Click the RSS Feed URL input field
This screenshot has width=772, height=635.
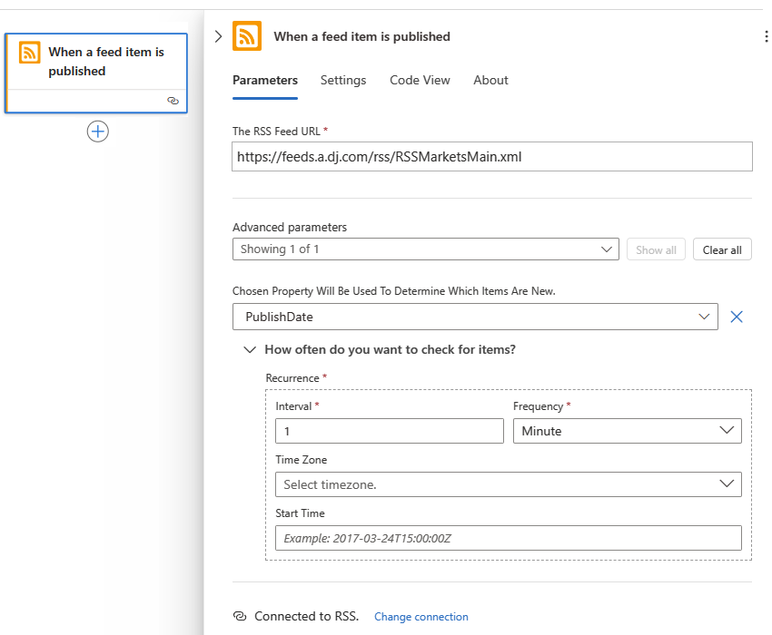pyautogui.click(x=492, y=156)
